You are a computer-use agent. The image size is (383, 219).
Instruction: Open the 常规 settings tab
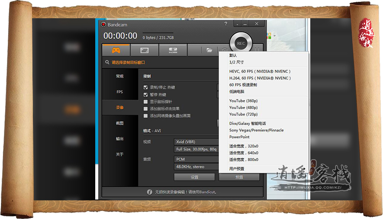coord(120,76)
